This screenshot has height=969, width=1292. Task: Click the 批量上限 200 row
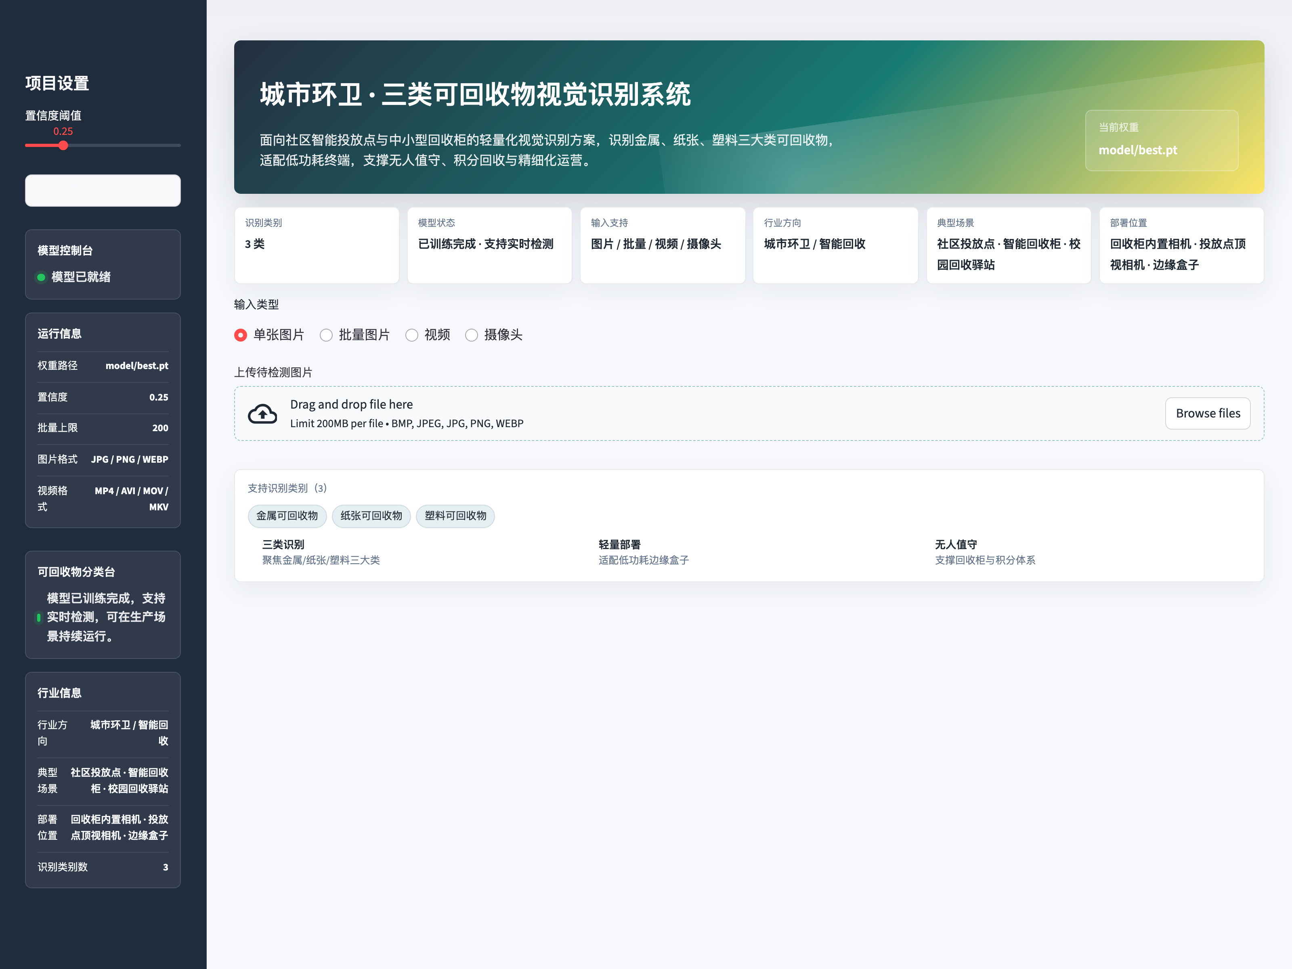(103, 429)
